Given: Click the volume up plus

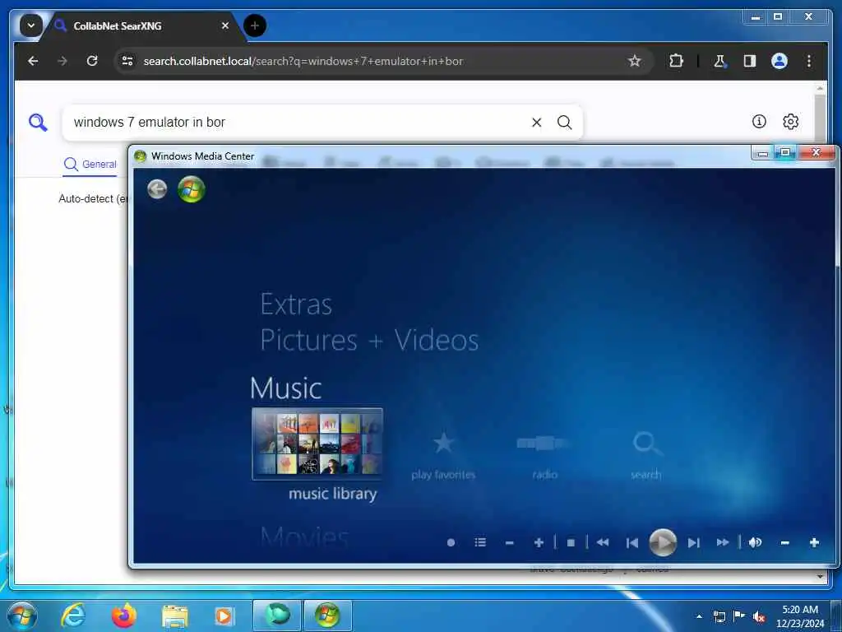Looking at the screenshot, I should click(x=814, y=543).
